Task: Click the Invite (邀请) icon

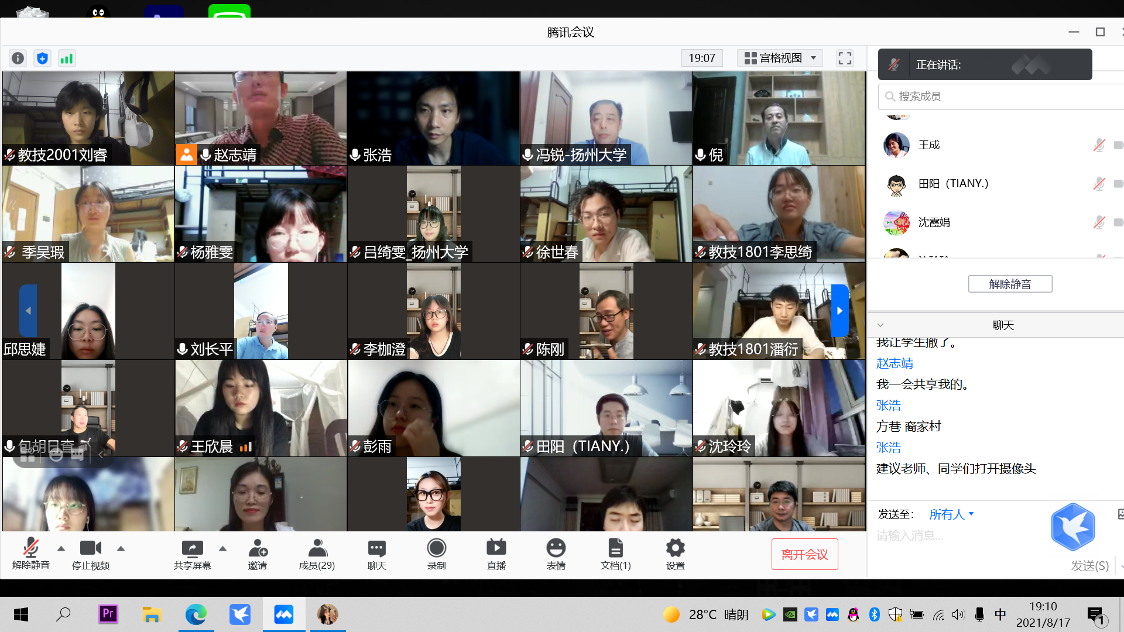Action: coord(258,554)
